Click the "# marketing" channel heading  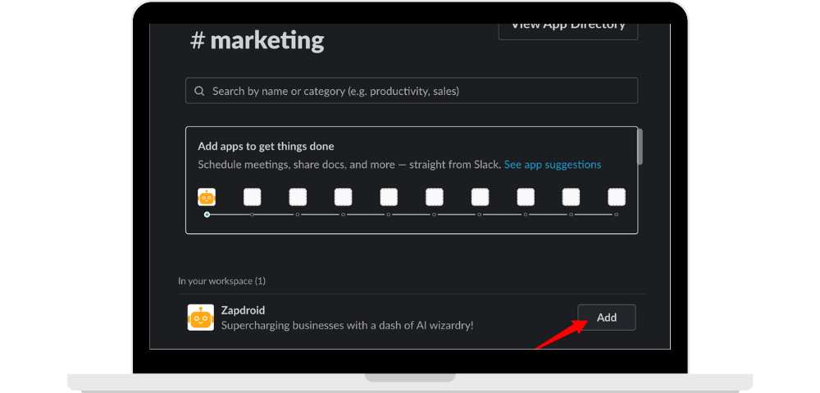click(257, 39)
